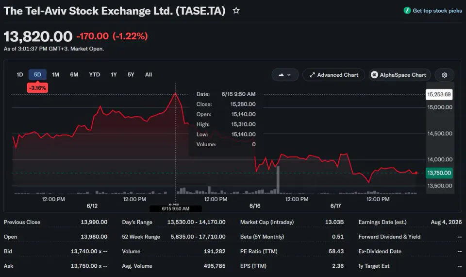This screenshot has width=466, height=277.
Task: Click the tooltip Close value 15,280.00
Action: click(243, 104)
